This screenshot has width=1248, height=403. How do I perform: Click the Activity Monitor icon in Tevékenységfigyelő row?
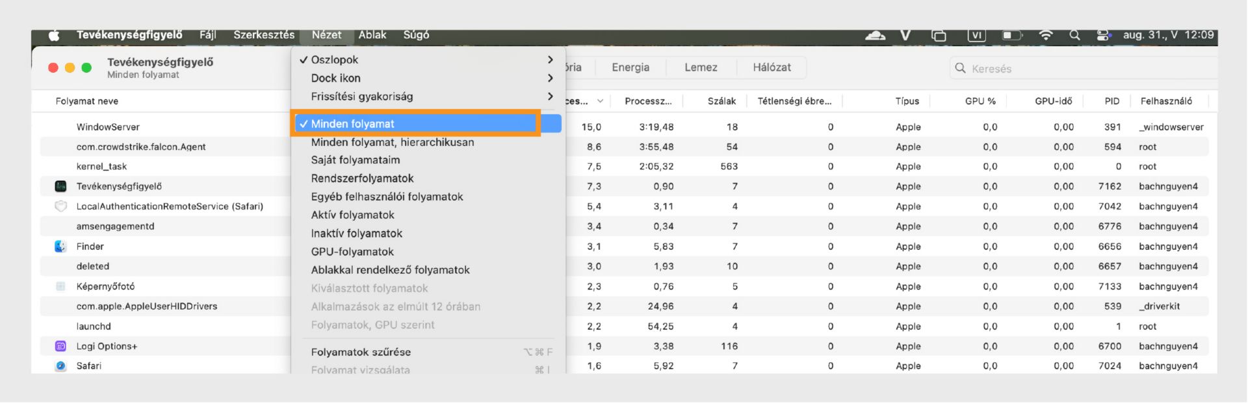coord(60,186)
